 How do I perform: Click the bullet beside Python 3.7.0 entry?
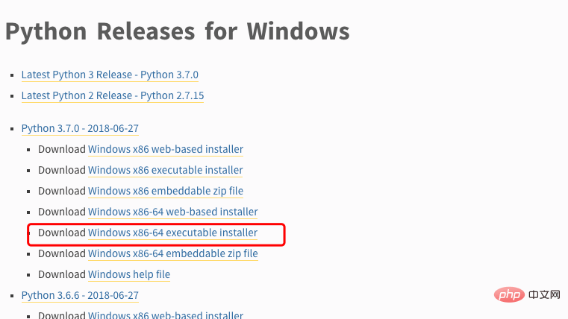click(x=13, y=129)
